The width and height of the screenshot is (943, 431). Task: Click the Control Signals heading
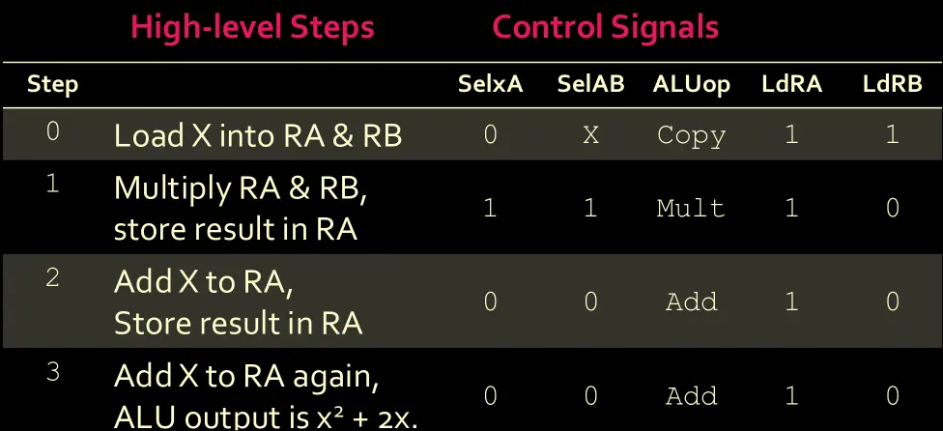605,27
